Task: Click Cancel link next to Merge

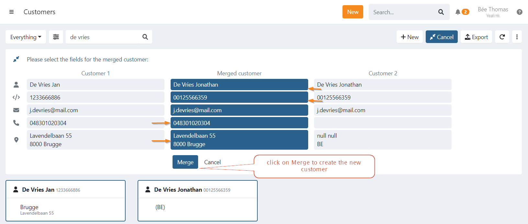Action: 212,162
